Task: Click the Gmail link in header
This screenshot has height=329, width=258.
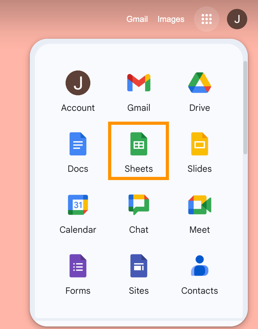Action: tap(137, 19)
